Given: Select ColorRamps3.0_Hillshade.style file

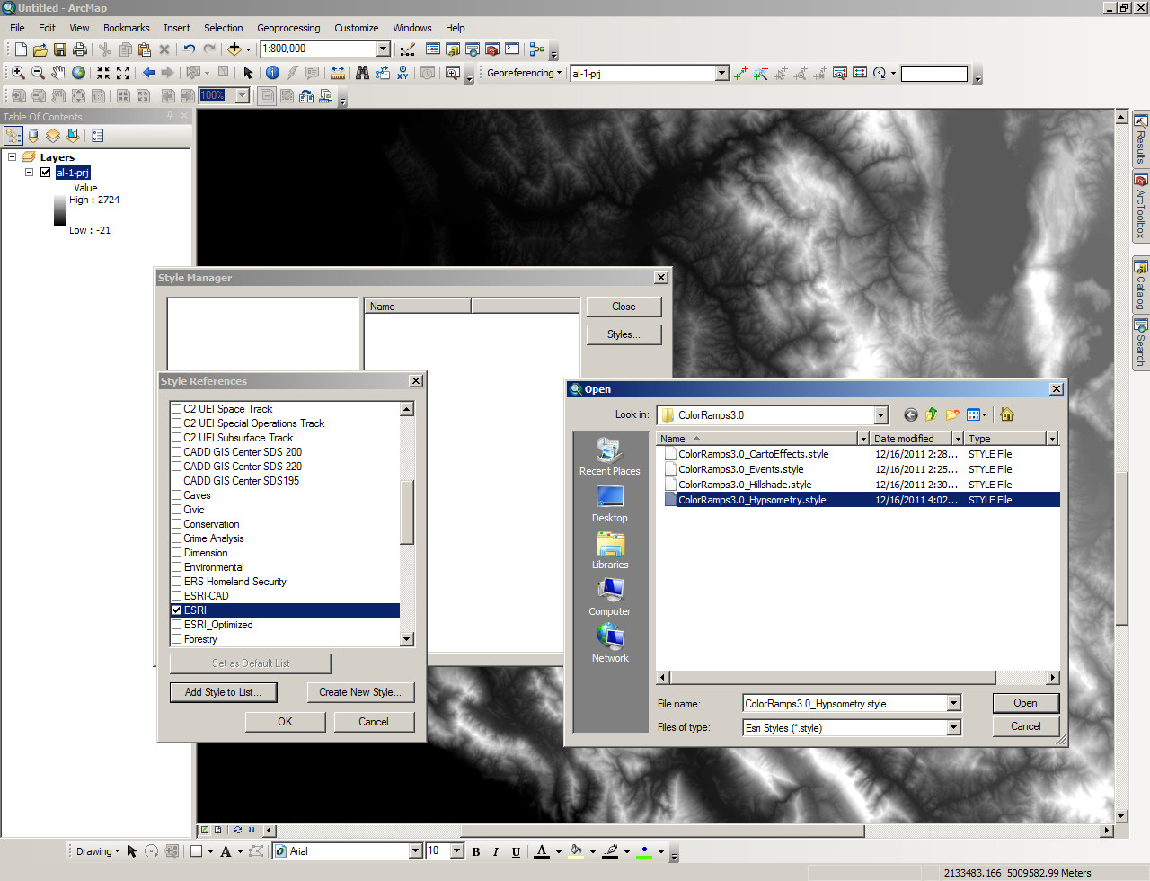Looking at the screenshot, I should pos(745,485).
